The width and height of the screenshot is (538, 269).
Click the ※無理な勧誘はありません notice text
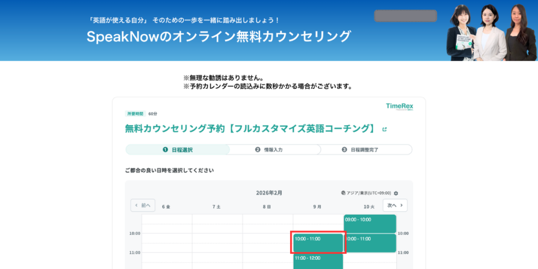tap(224, 78)
